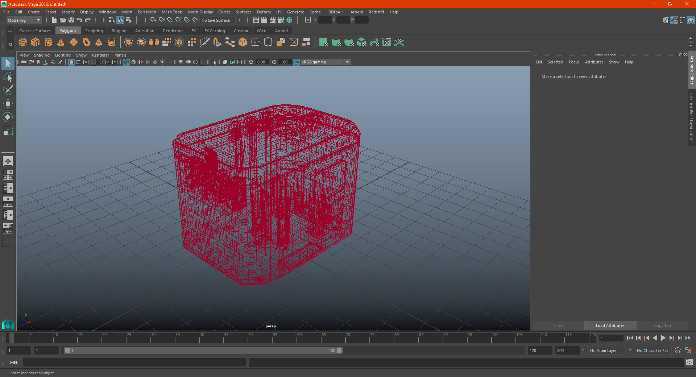Create a polygon torus from the shelf
The image size is (696, 377).
[x=86, y=42]
